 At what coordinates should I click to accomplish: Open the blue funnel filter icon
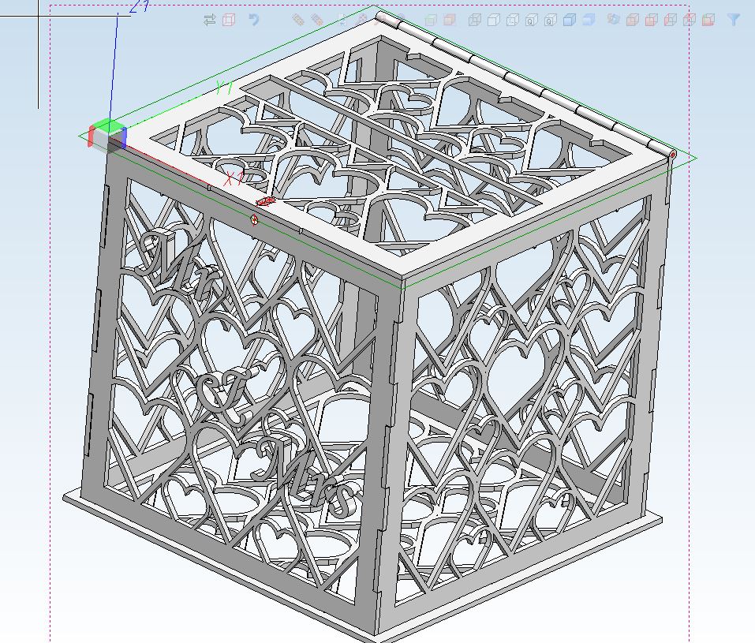coord(734,20)
